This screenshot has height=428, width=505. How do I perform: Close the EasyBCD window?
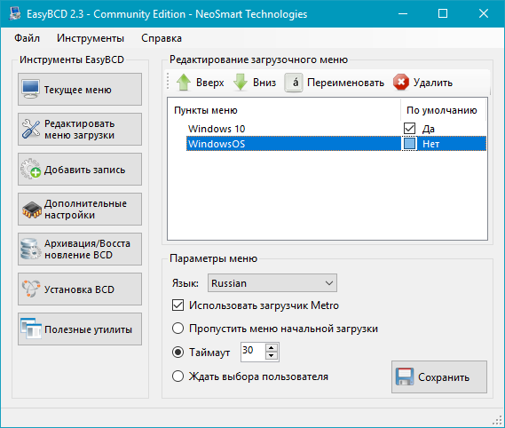484,13
